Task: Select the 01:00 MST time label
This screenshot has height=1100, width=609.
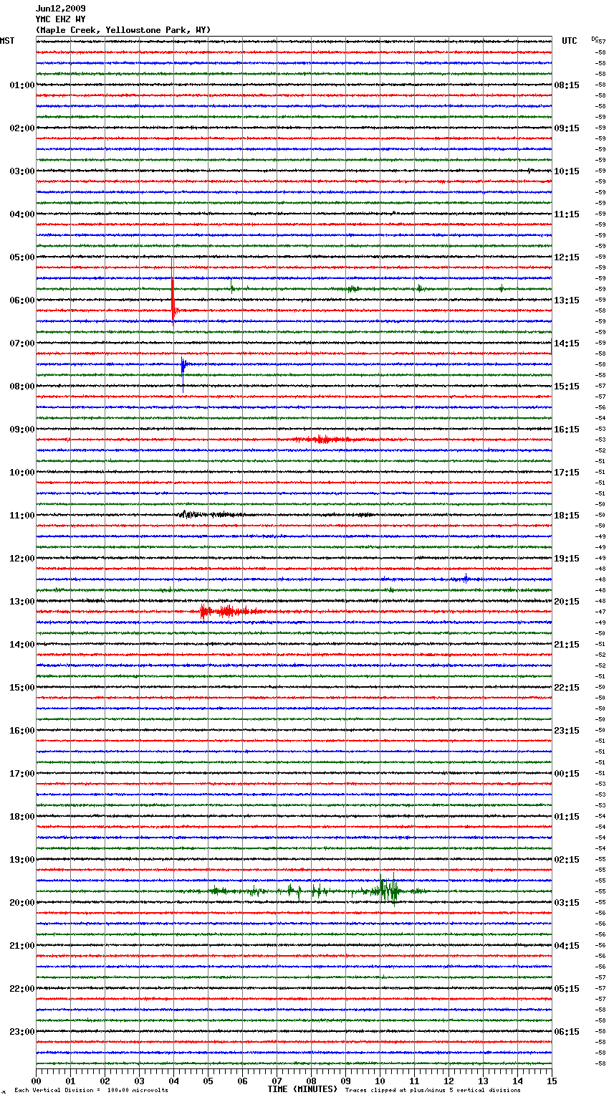Action: coord(22,85)
